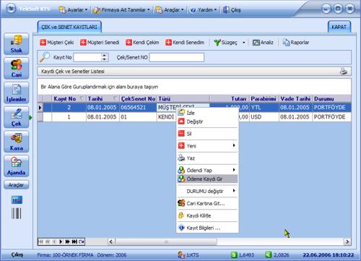Image resolution: width=361 pixels, height=261 pixels.
Task: Open the Yardım menu
Action: (204, 10)
